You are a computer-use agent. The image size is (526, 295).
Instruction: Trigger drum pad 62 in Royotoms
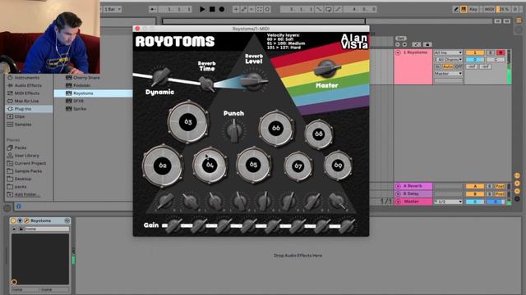point(163,166)
